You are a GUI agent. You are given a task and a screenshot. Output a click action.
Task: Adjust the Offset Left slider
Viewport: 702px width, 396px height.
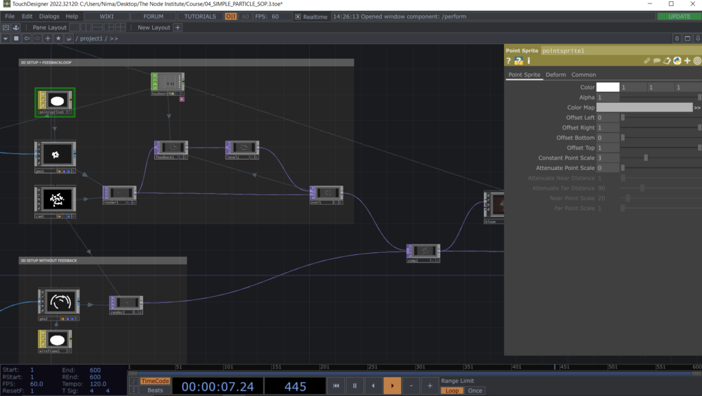pos(662,118)
